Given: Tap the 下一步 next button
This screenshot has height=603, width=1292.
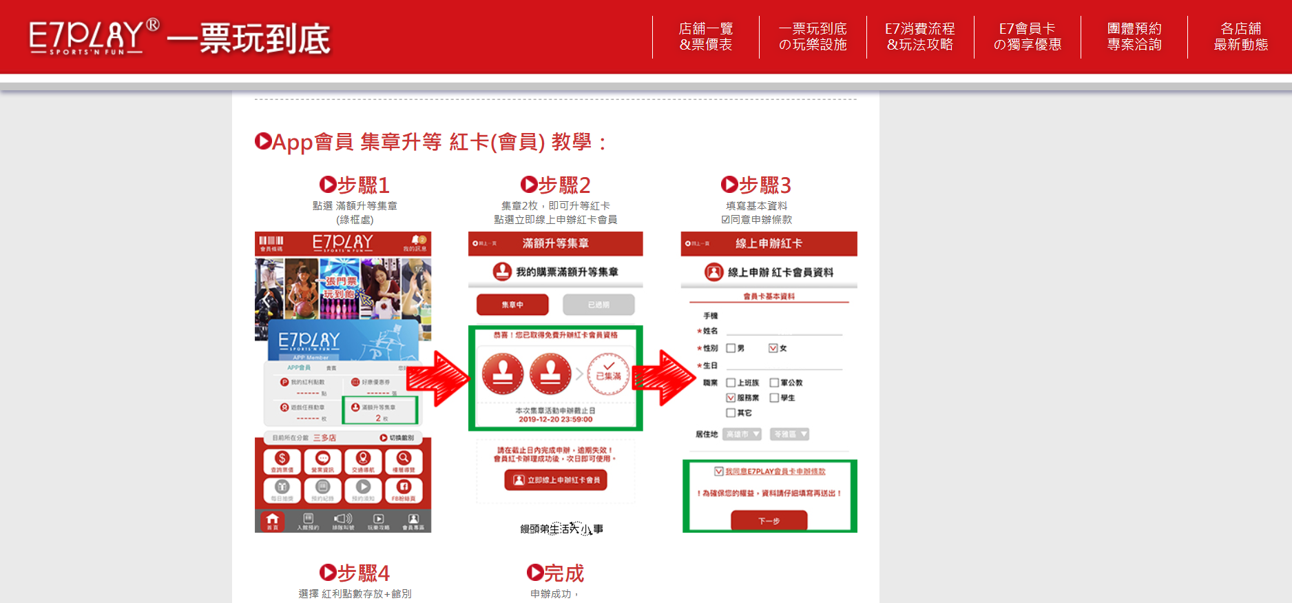Looking at the screenshot, I should click(x=769, y=520).
